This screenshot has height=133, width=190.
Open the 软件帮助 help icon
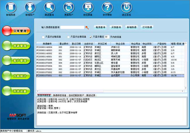(x=107, y=7)
